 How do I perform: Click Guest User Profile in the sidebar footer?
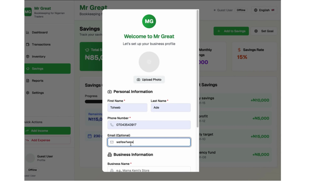tap(45, 158)
